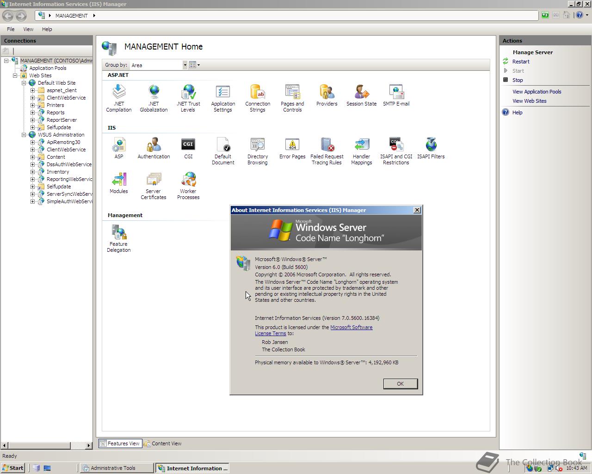Click View Application Pools link

[x=537, y=92]
